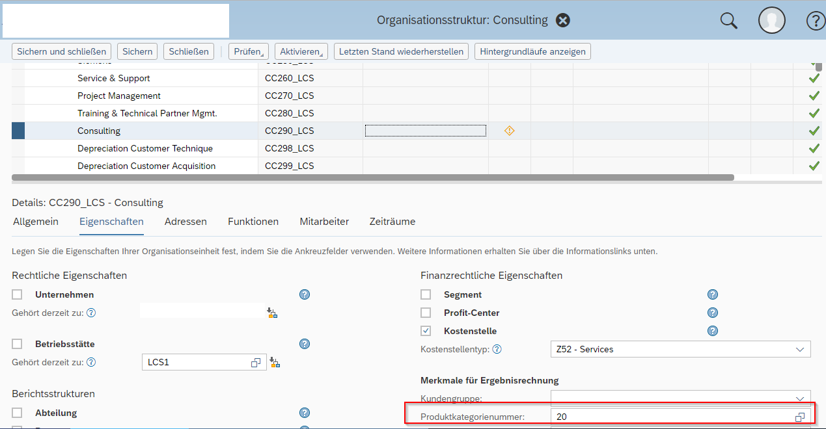
Task: Click help icon next to Unternehmen
Action: click(x=305, y=294)
